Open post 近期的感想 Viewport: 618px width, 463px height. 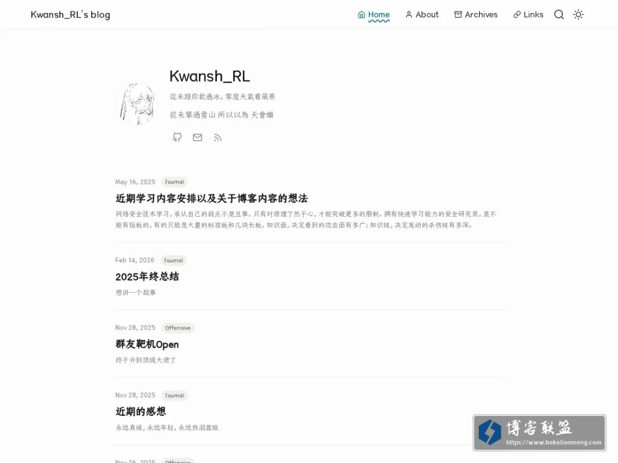141,412
